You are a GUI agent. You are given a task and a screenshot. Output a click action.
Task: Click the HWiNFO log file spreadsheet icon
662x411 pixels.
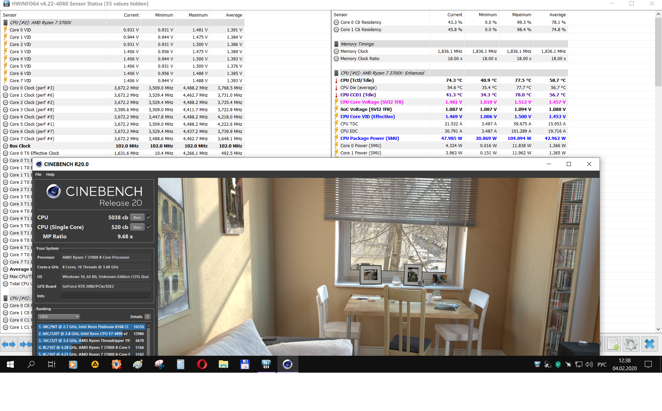613,344
